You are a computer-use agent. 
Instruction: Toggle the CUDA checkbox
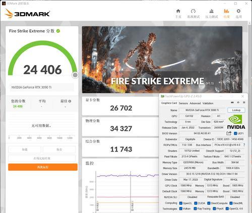click(x=196, y=203)
